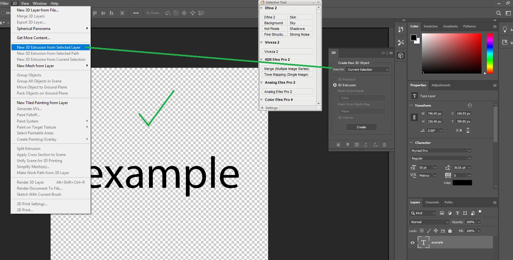Toggle the link width and height icon

414,117
